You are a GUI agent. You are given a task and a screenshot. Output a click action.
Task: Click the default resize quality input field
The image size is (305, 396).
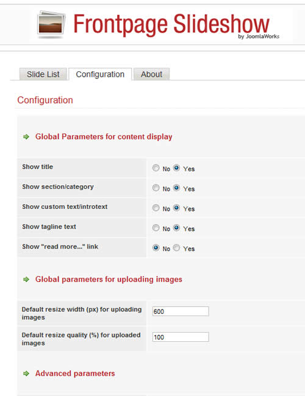(x=181, y=337)
